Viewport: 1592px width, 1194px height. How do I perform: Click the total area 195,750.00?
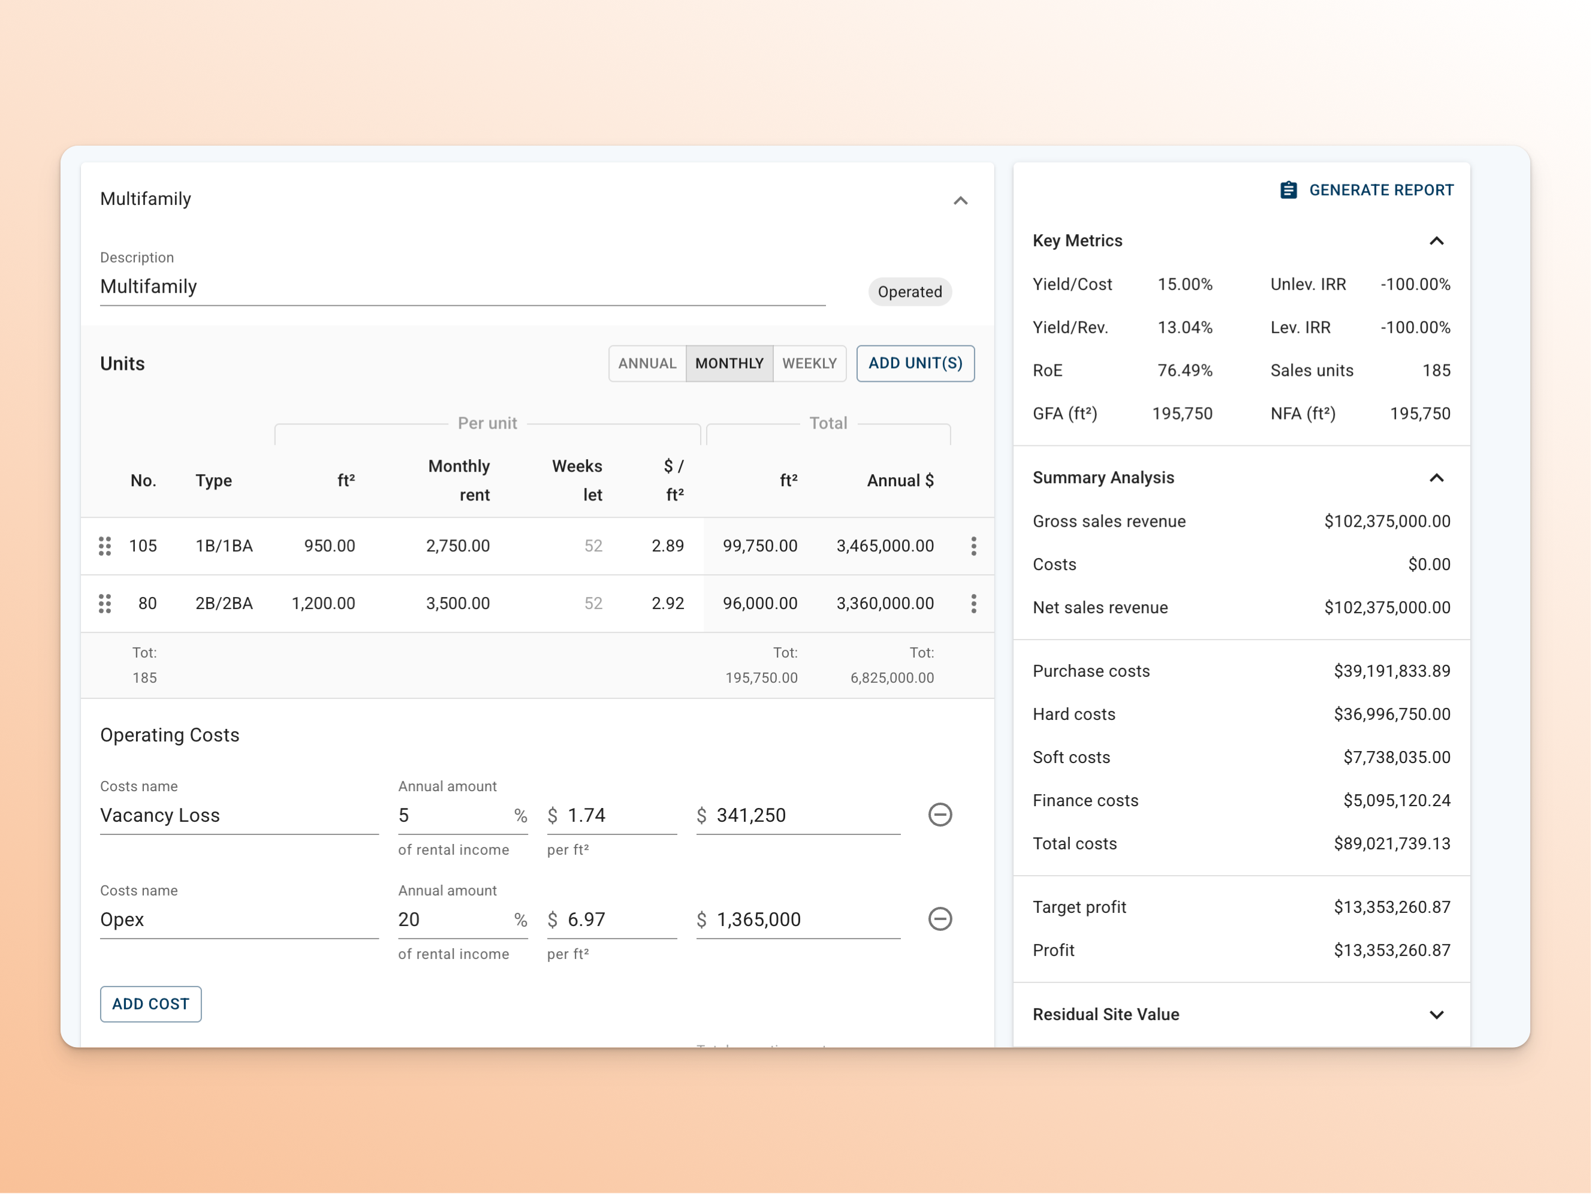point(761,678)
